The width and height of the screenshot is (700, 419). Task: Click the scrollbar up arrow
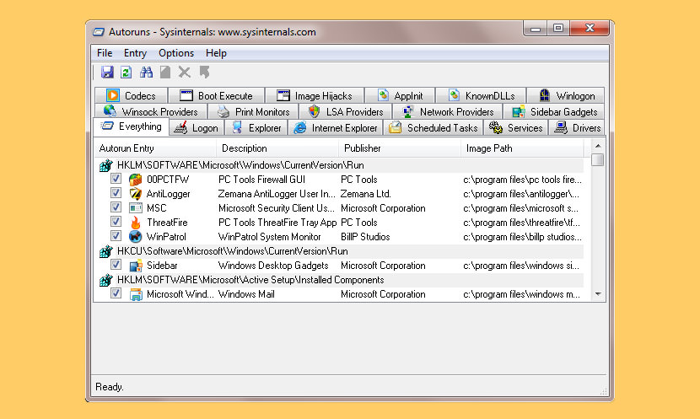598,146
